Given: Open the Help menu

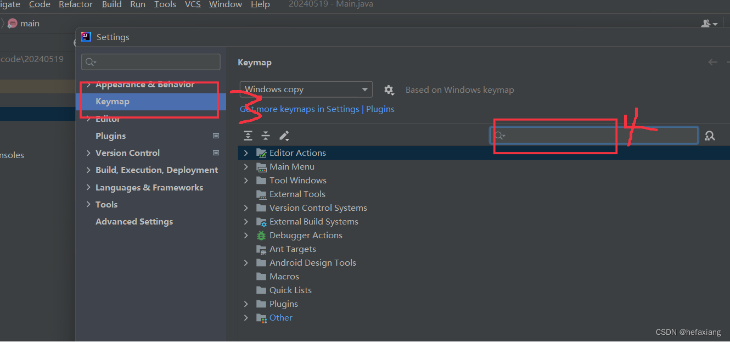Looking at the screenshot, I should pos(260,4).
